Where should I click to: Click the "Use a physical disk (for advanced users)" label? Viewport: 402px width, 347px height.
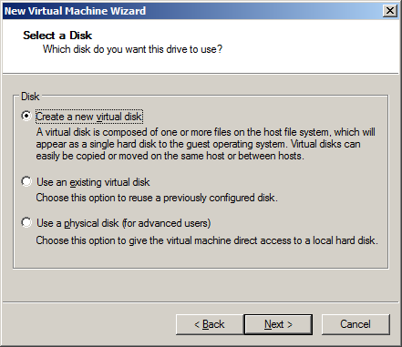click(124, 223)
